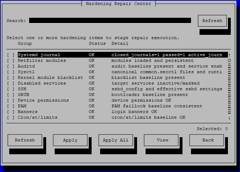Toggle the Netfilter modules checkbox
Screen dimensions: 240x172
pos(11,60)
